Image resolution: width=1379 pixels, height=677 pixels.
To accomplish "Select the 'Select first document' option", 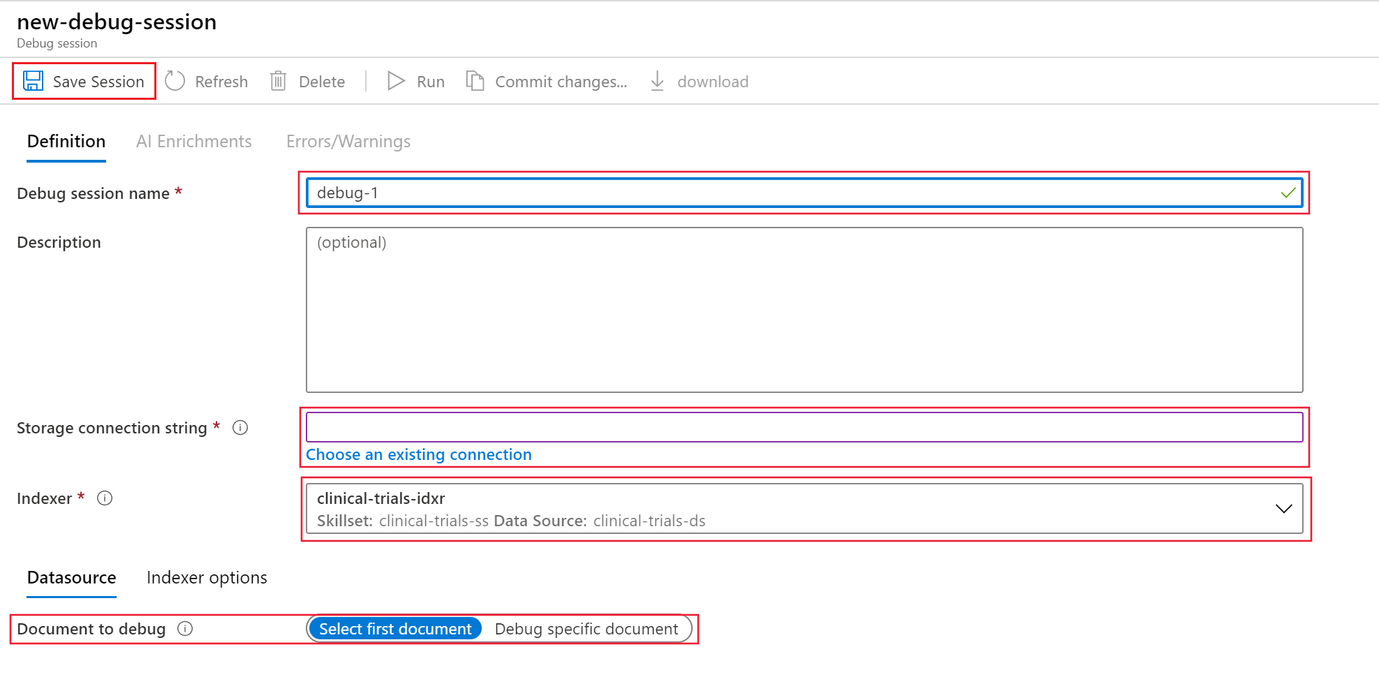I will (395, 629).
